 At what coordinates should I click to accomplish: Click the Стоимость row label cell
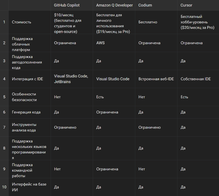tap(29, 22)
